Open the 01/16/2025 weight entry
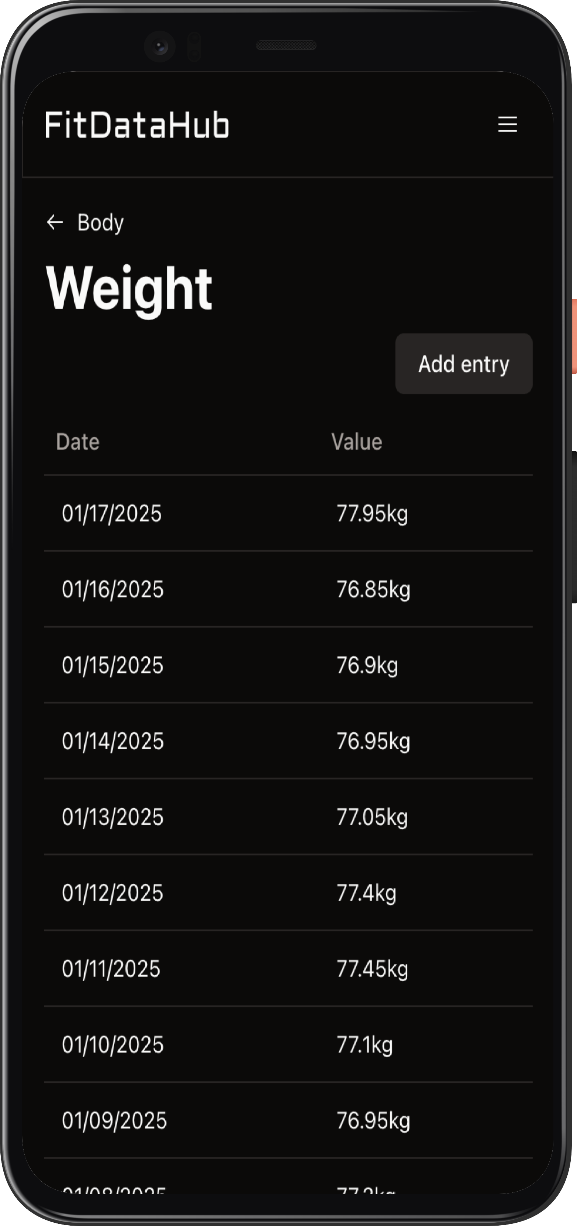 [288, 589]
